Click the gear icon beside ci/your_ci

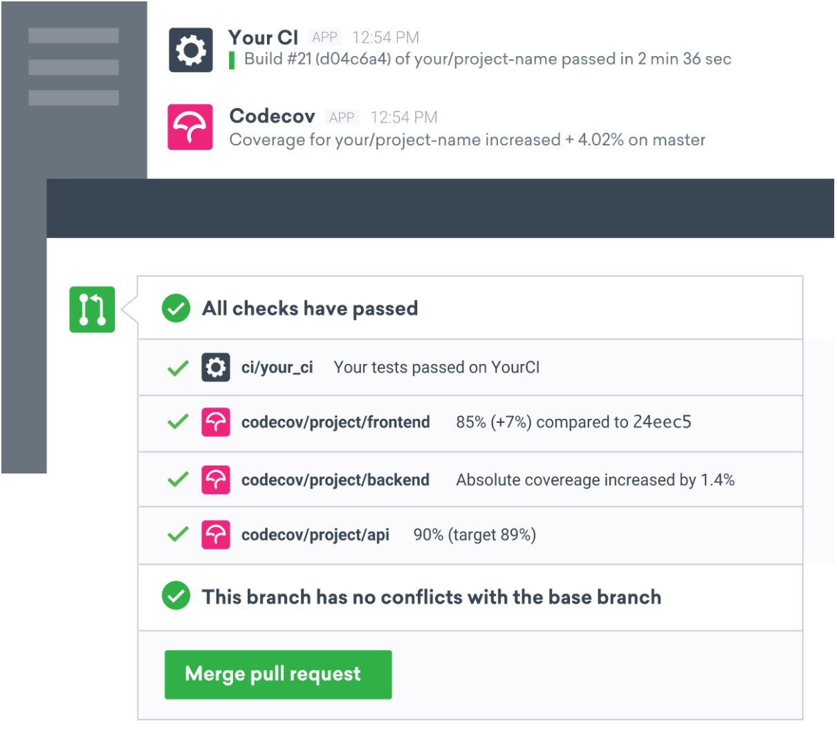tap(217, 367)
